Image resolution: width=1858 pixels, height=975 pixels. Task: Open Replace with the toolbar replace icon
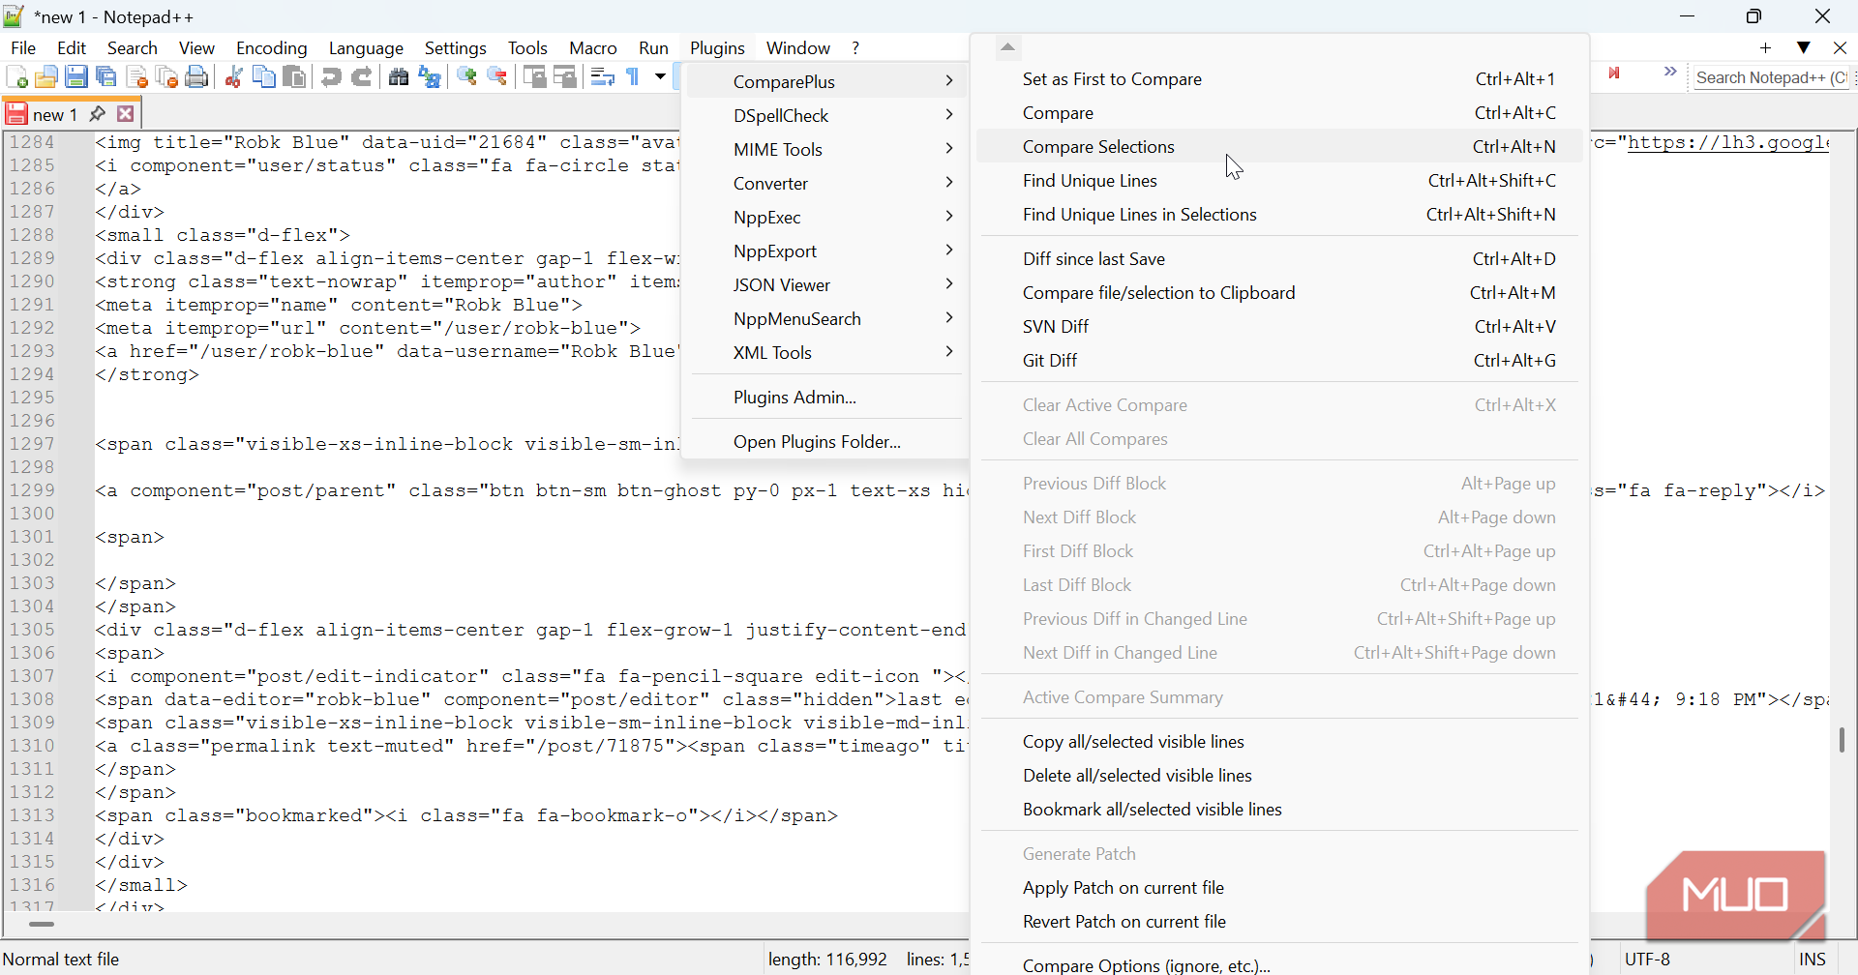tap(430, 77)
